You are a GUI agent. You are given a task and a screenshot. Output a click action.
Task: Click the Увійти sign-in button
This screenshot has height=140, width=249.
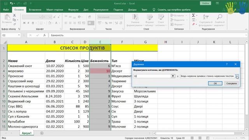coord(205,3)
